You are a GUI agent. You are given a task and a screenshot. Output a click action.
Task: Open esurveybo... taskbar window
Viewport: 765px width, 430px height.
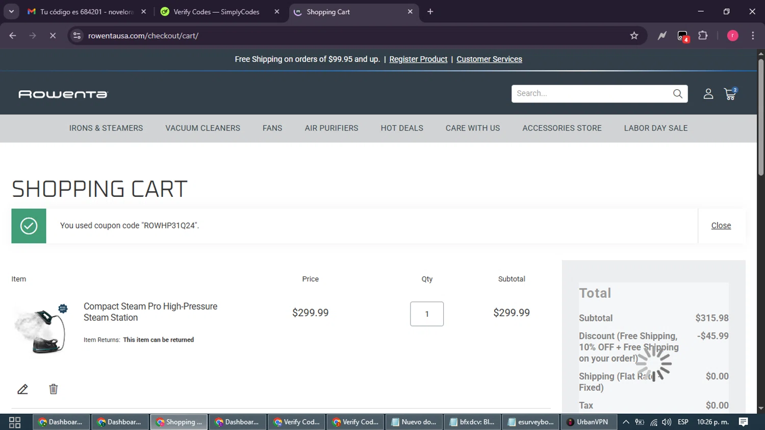pyautogui.click(x=531, y=422)
